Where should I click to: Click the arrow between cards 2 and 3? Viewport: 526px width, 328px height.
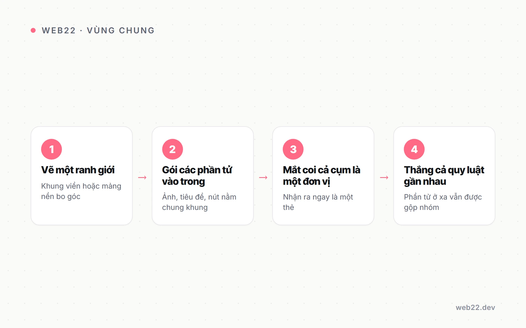click(263, 178)
